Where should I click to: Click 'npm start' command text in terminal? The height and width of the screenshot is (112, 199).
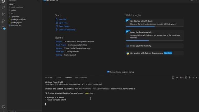point(90,93)
